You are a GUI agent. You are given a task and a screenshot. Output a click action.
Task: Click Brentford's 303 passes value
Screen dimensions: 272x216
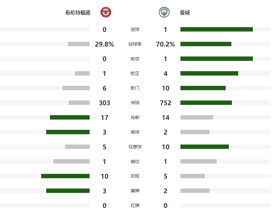point(105,103)
